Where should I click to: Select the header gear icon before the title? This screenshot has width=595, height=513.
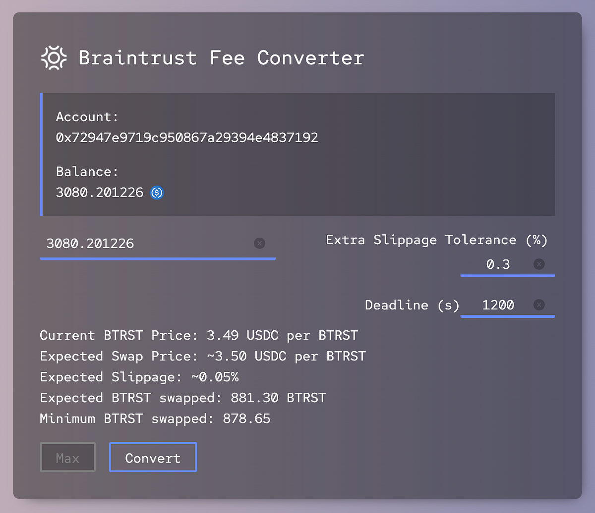tap(54, 58)
